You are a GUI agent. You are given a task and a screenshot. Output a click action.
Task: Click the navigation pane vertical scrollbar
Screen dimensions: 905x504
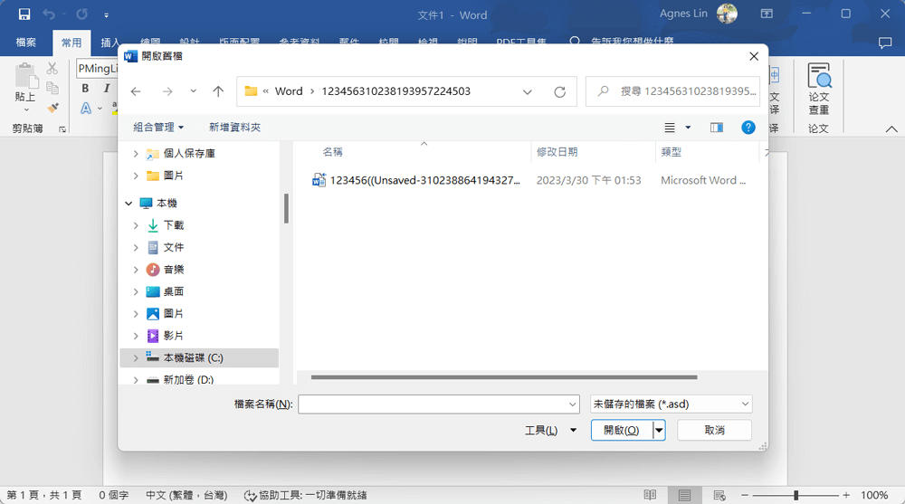[x=286, y=208]
